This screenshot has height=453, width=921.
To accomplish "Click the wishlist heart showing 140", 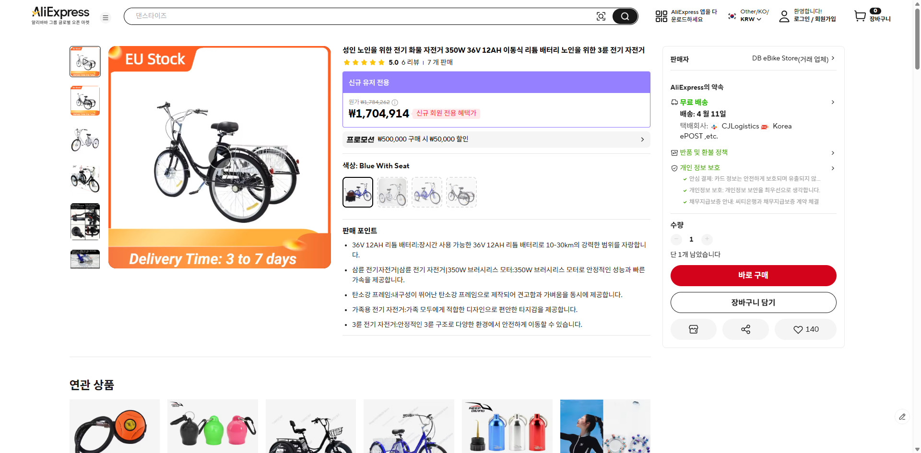I will click(805, 329).
